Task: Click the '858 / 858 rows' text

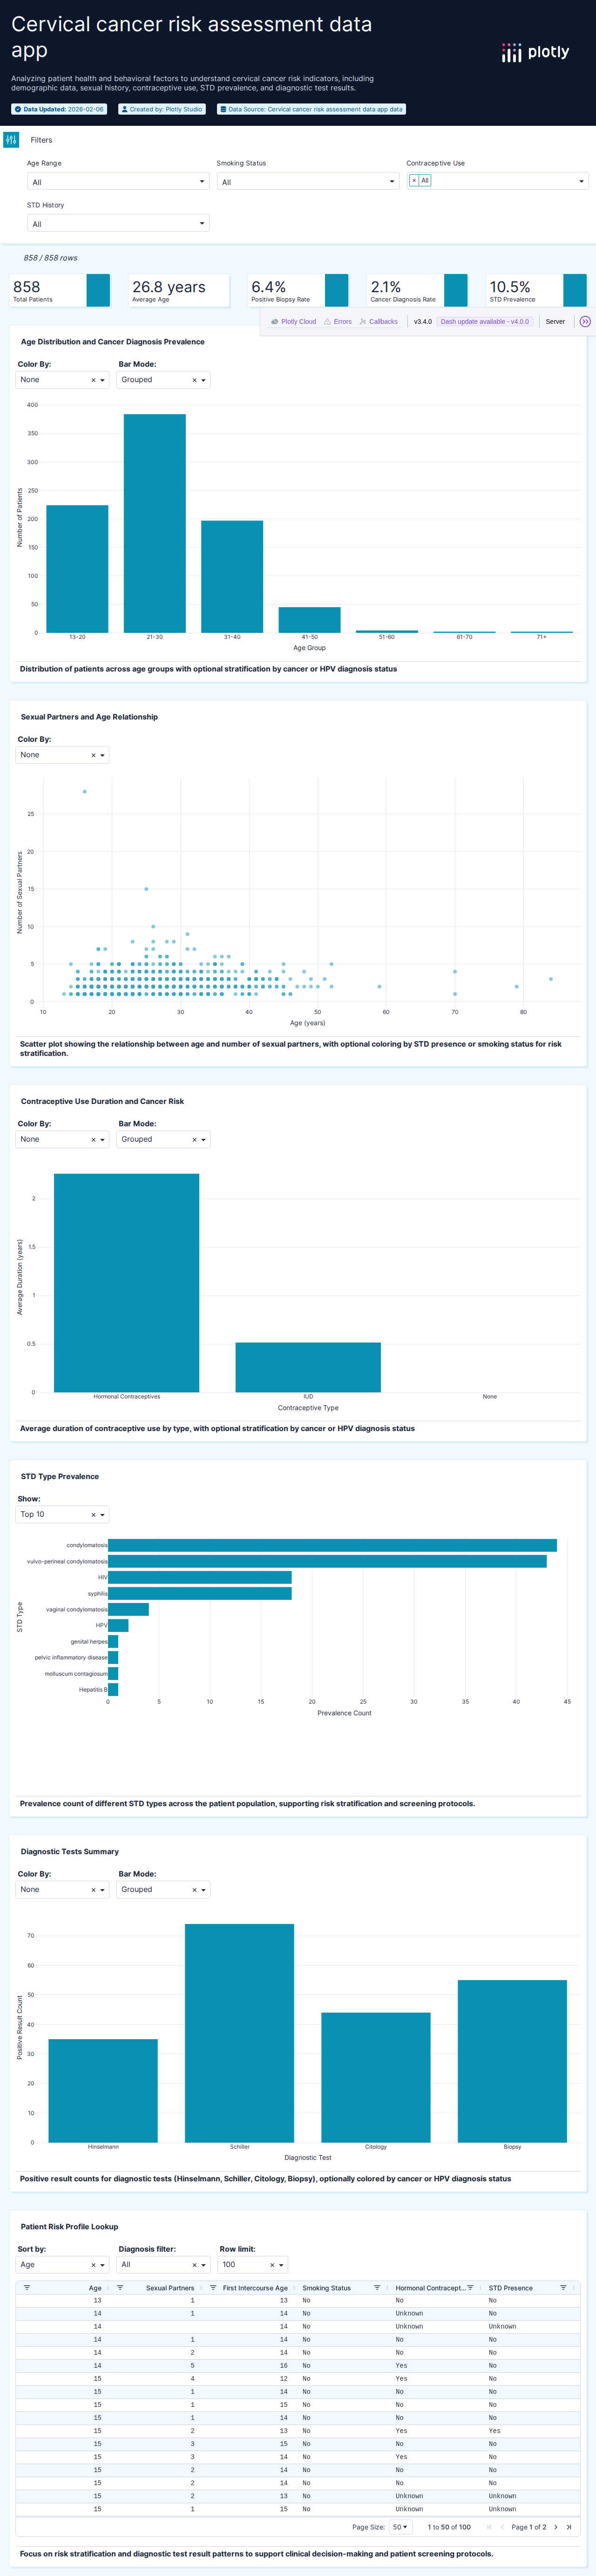Action: coord(50,258)
